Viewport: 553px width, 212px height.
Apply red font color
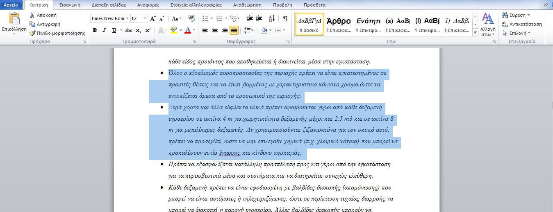point(187,30)
